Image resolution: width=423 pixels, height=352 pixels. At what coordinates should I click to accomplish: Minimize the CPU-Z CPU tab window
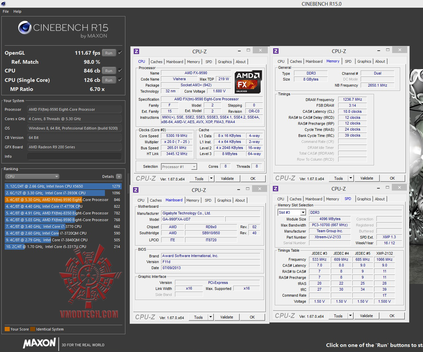click(239, 51)
